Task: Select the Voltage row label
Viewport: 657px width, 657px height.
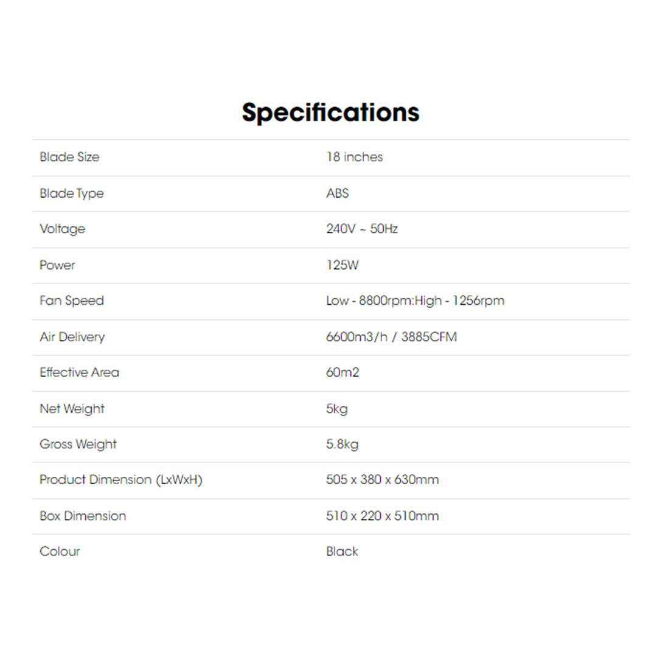Action: [62, 229]
